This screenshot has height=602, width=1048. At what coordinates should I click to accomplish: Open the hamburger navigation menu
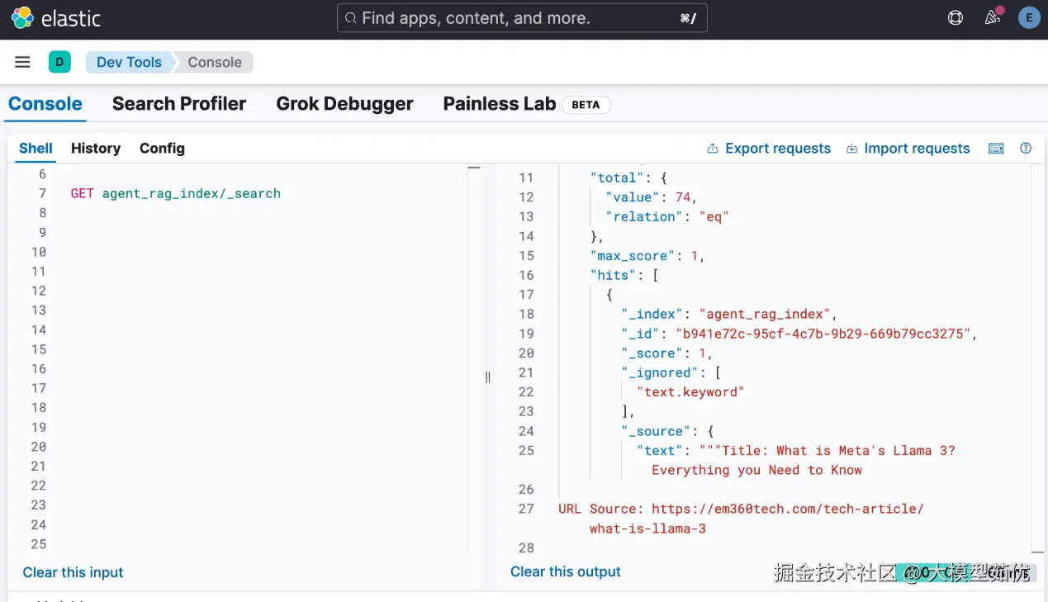22,62
